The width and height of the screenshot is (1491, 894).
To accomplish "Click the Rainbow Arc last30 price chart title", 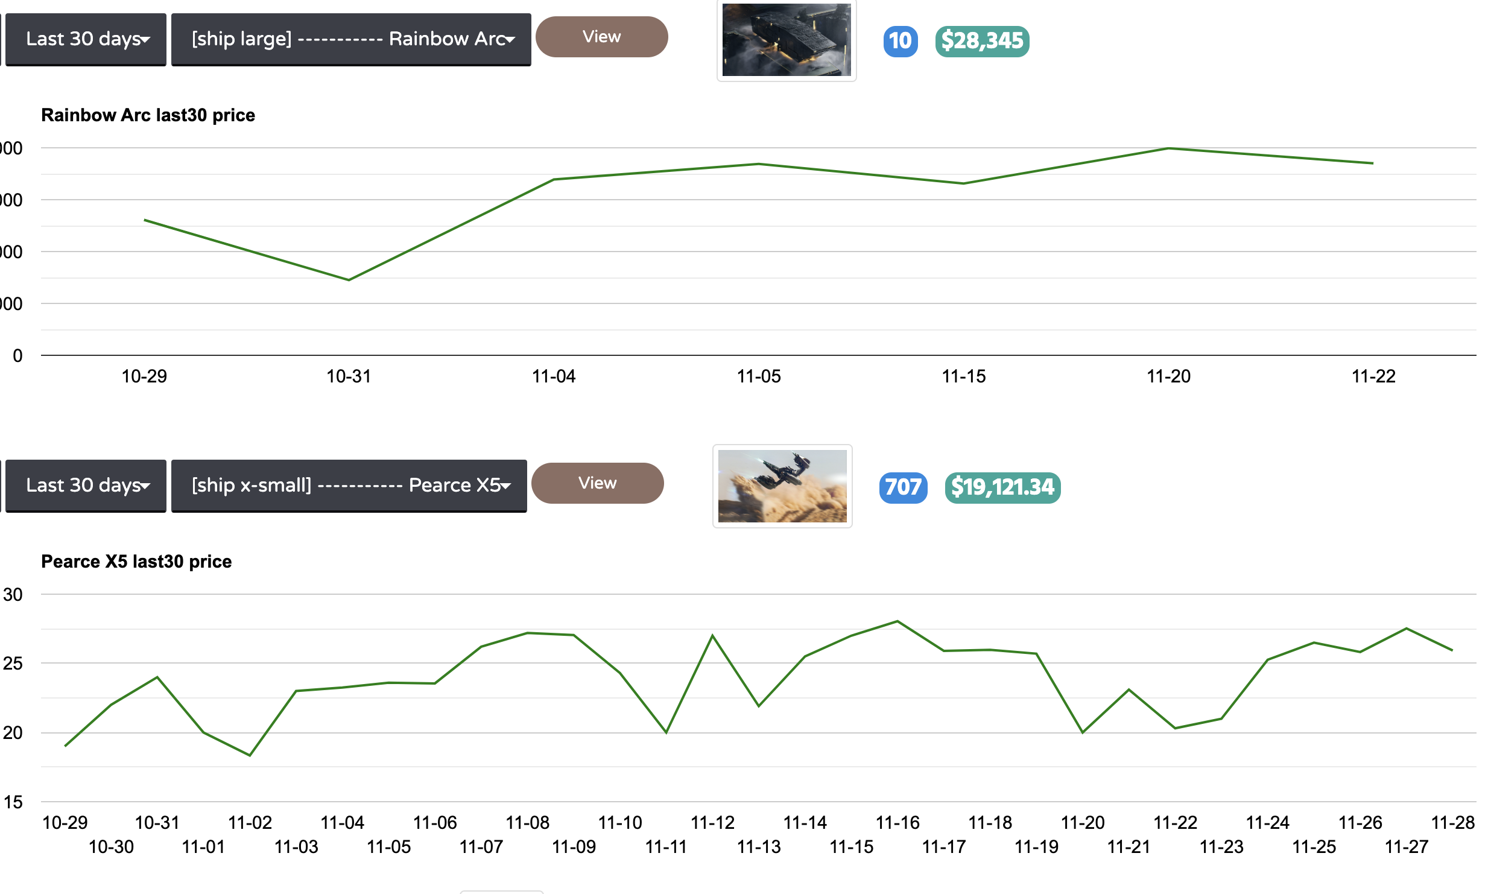I will point(148,115).
